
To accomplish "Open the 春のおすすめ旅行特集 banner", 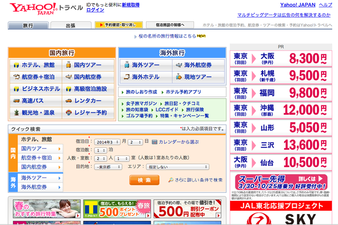I will 47,209.
